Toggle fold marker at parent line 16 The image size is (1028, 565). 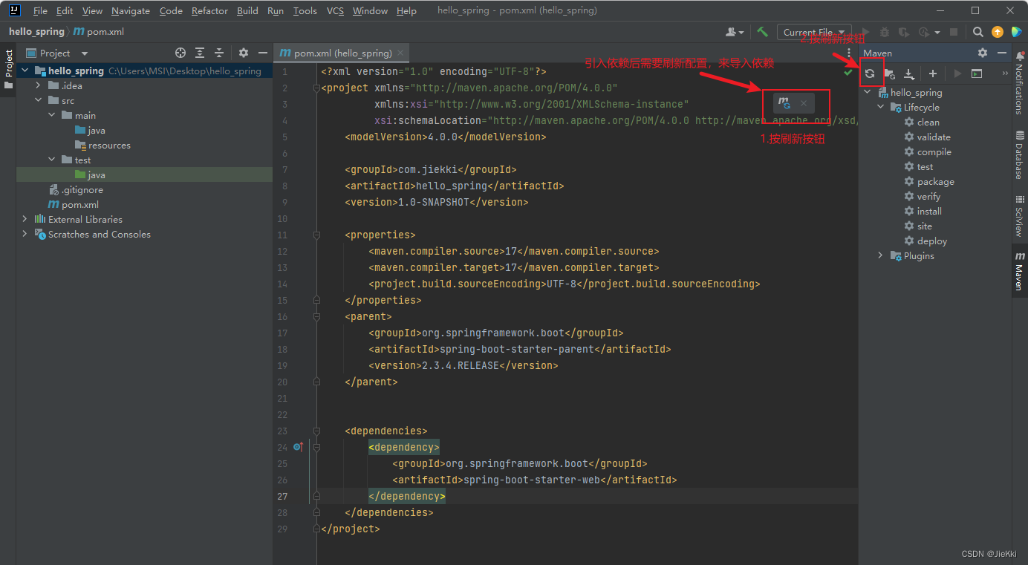[316, 316]
